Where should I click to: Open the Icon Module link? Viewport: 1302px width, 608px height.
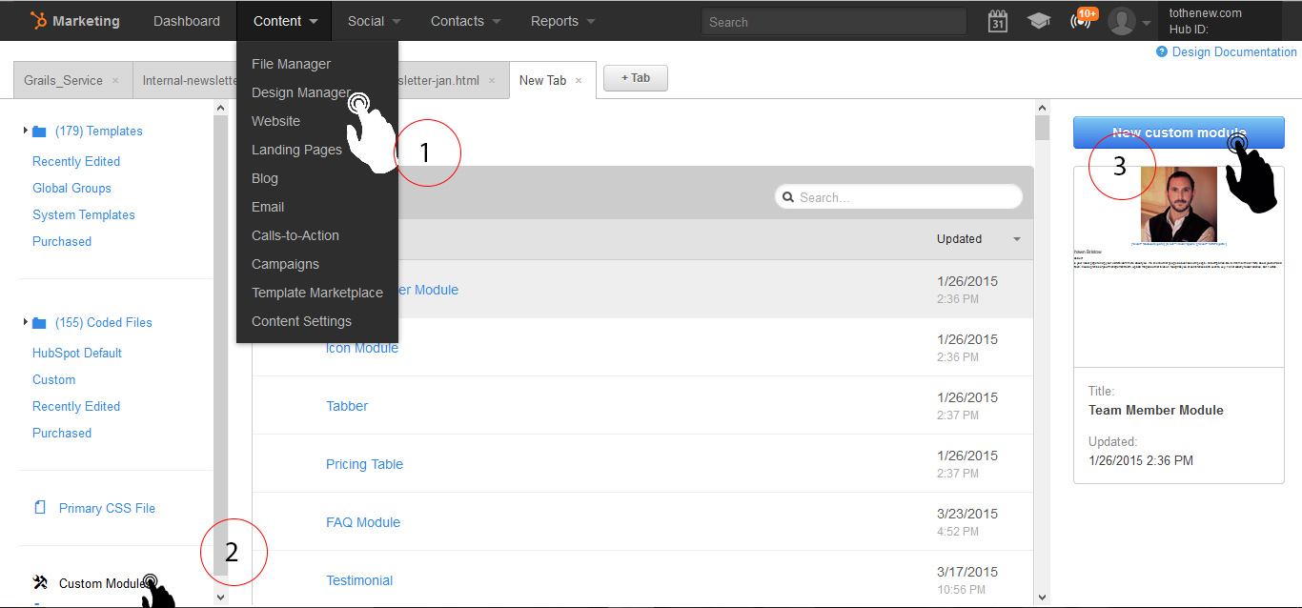point(362,348)
